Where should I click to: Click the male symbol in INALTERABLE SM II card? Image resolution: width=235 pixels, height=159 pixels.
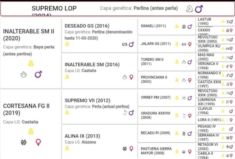click(x=38, y=75)
